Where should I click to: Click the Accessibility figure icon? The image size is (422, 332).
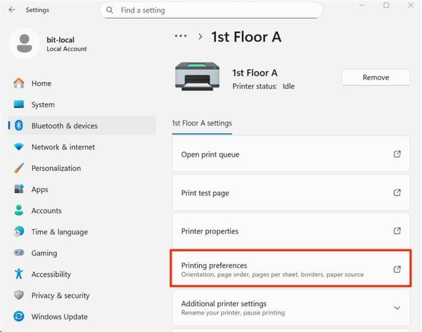[19, 274]
